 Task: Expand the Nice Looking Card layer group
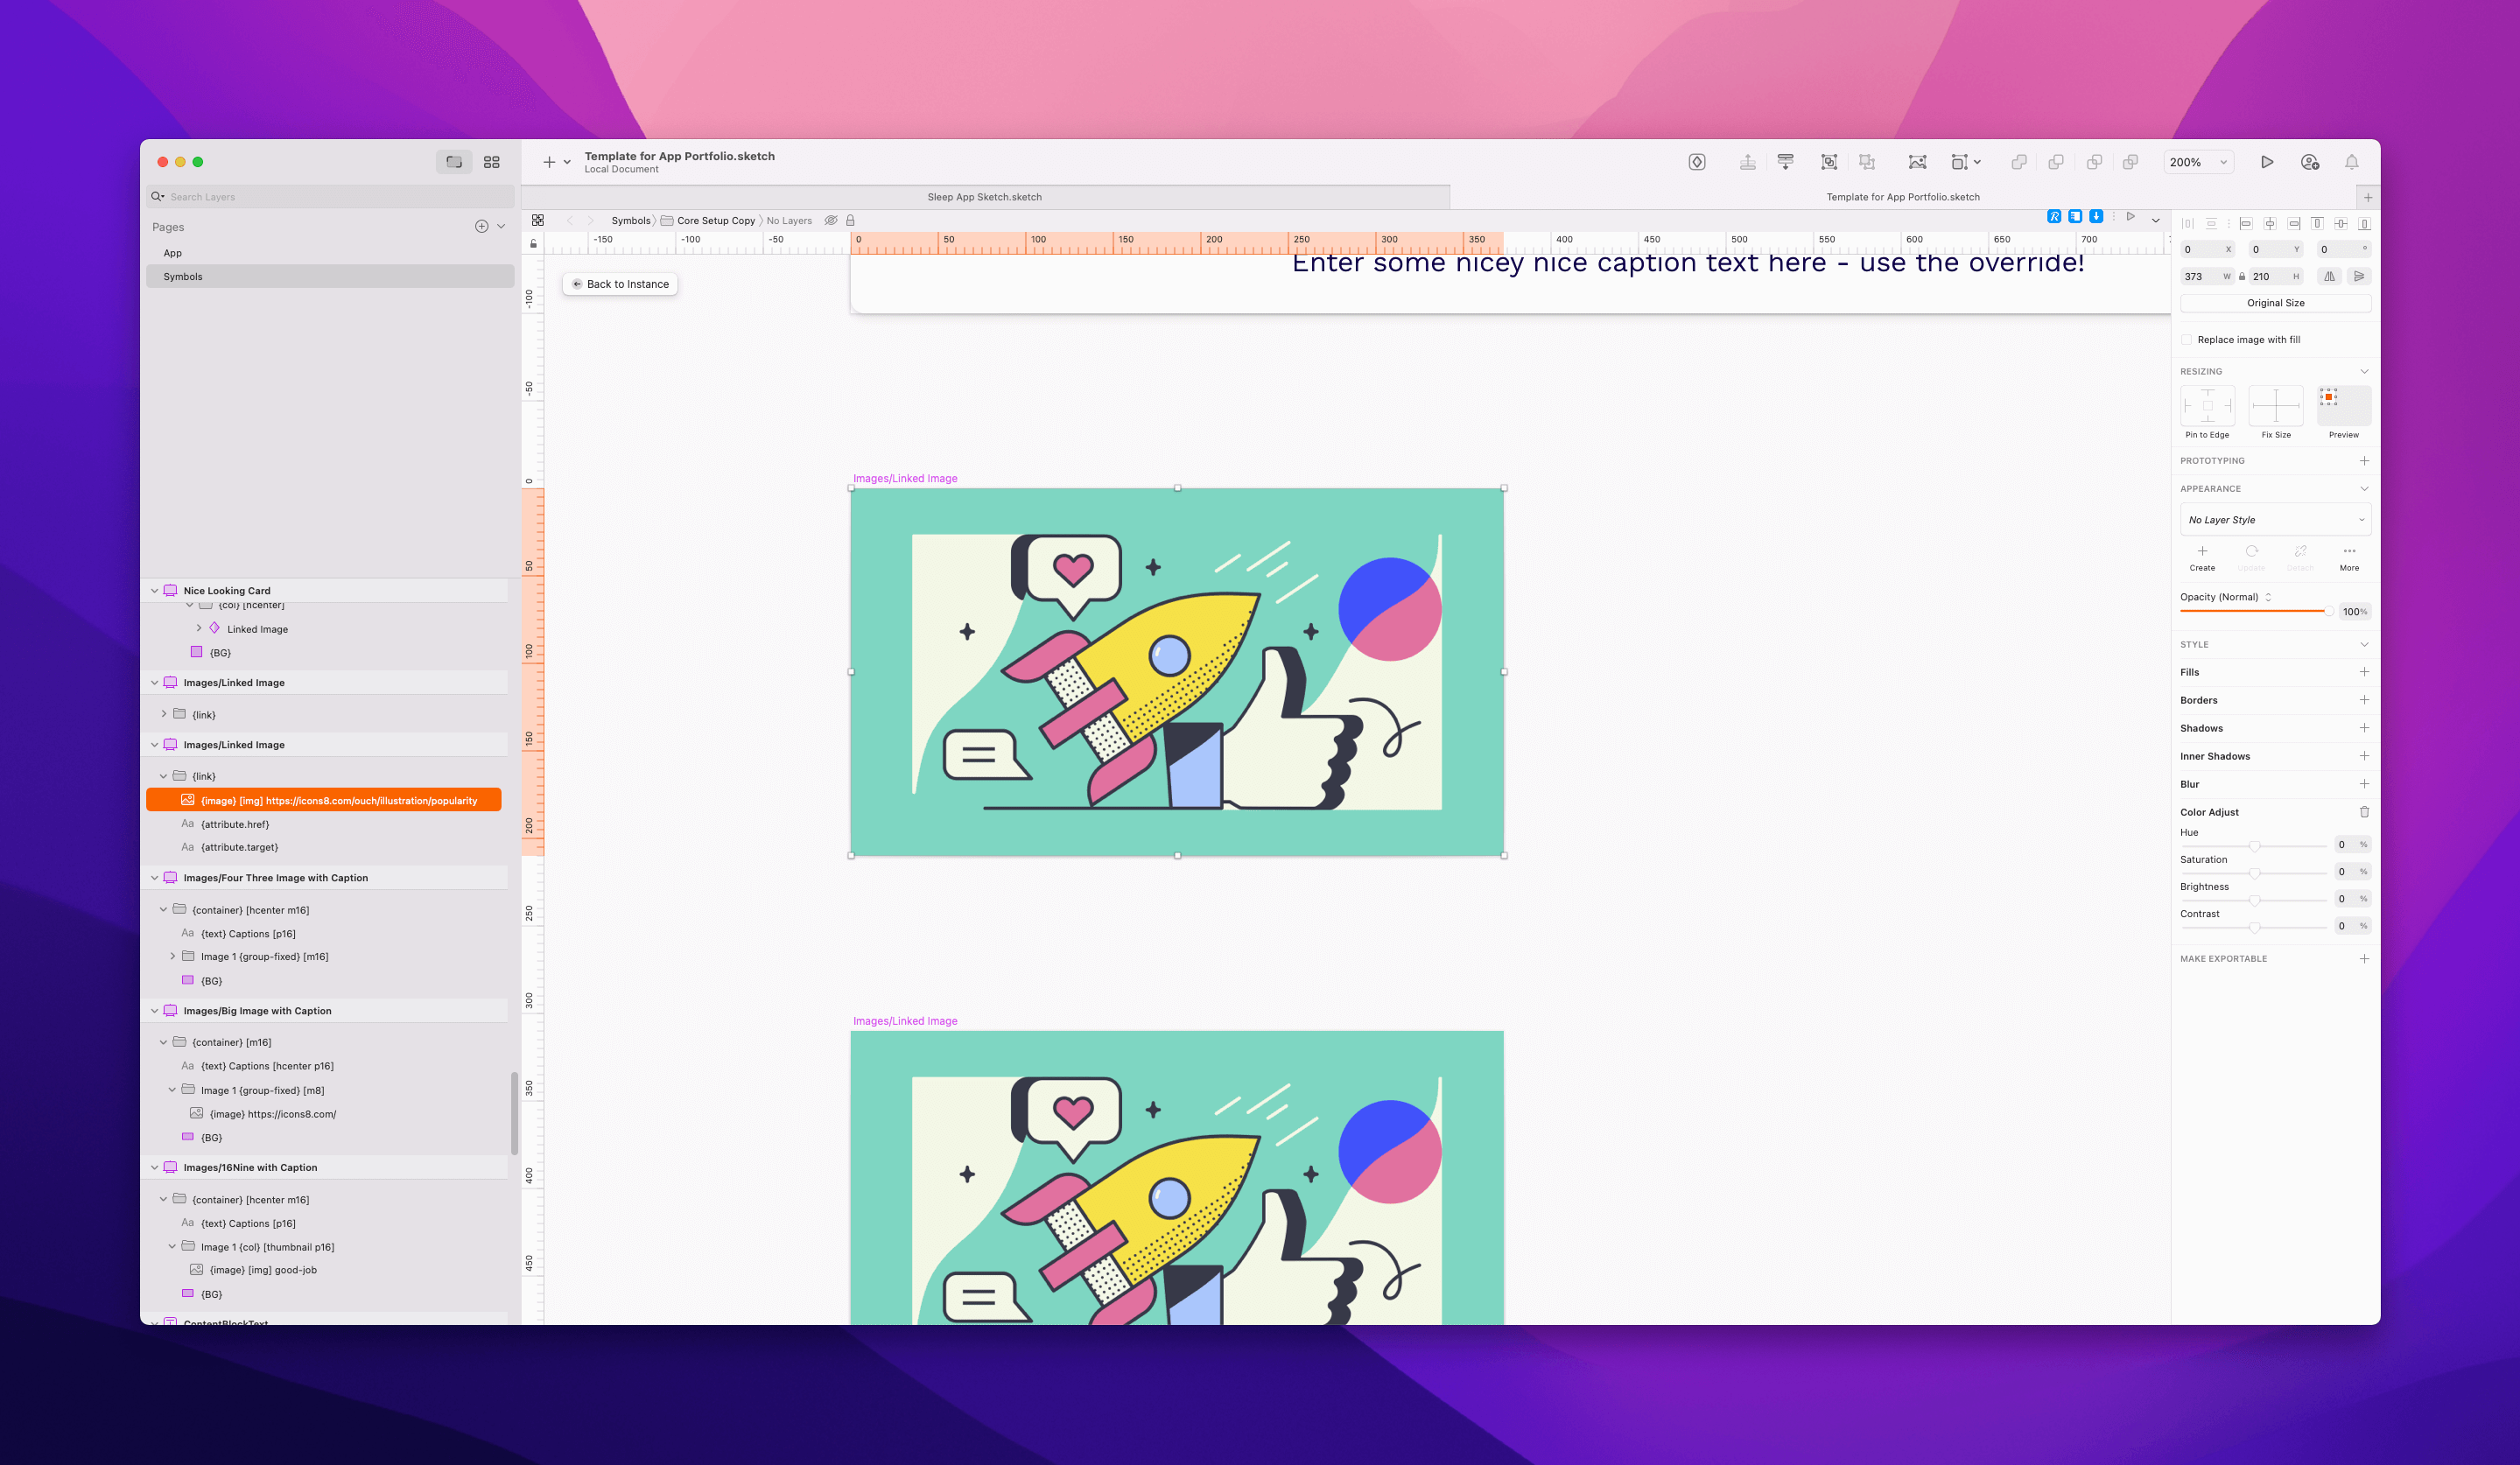tap(155, 590)
